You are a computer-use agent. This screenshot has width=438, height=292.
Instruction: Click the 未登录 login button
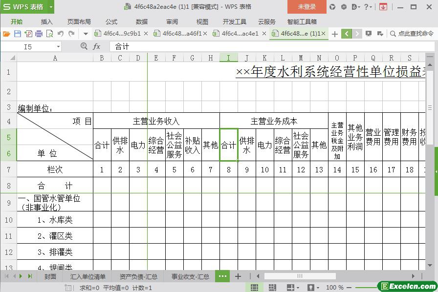click(307, 7)
